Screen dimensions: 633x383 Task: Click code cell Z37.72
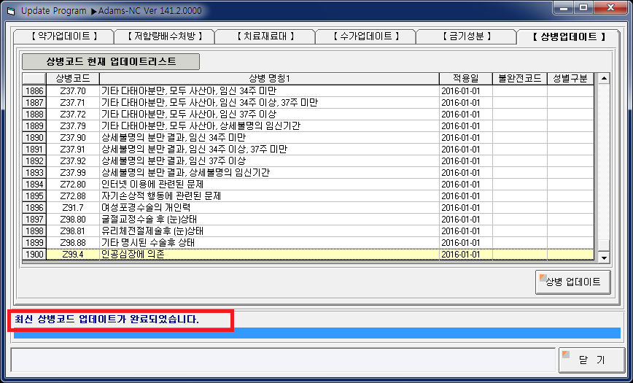tap(73, 115)
